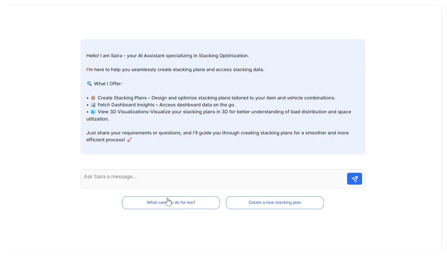The image size is (447, 257).
Task: Click the cube emoji beside View 3D Visualizations
Action: 93,112
